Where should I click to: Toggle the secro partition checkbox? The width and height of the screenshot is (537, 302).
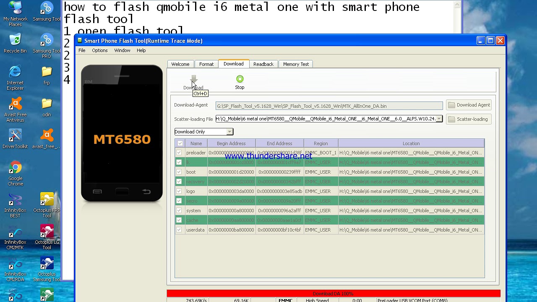point(179,201)
